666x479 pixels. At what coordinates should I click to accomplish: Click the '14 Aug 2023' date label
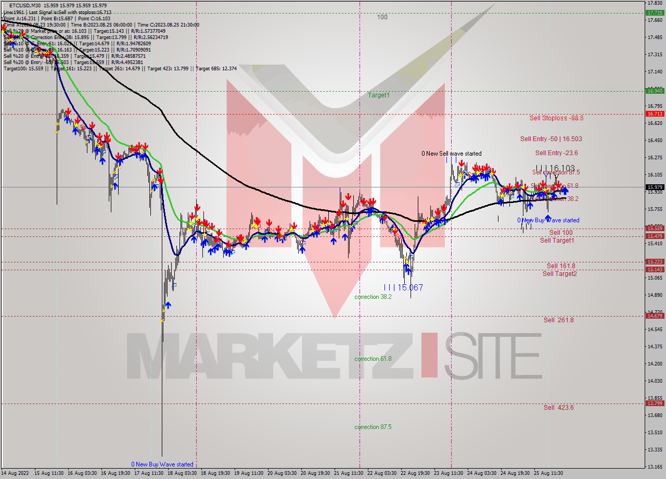pos(14,473)
